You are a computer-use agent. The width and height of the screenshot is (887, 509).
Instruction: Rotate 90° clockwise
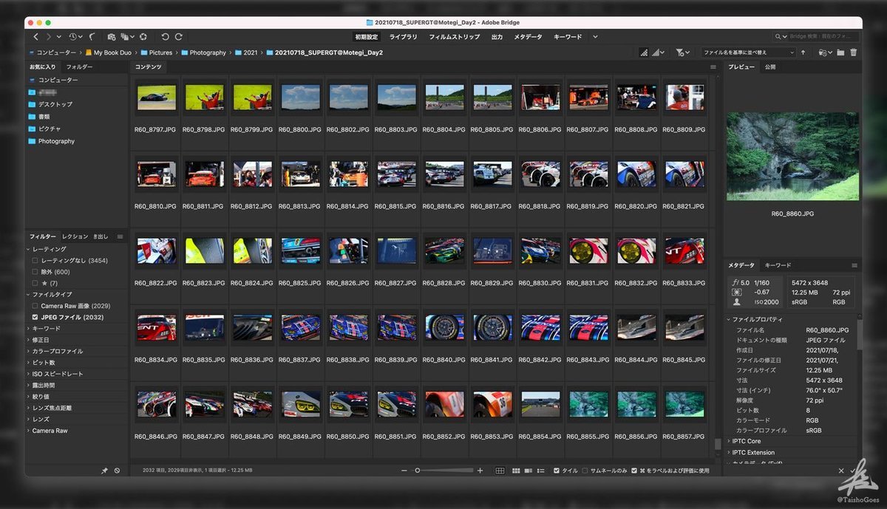click(178, 36)
